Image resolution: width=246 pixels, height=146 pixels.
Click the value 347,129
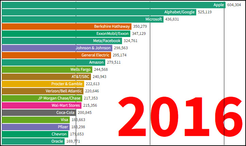[139, 34]
